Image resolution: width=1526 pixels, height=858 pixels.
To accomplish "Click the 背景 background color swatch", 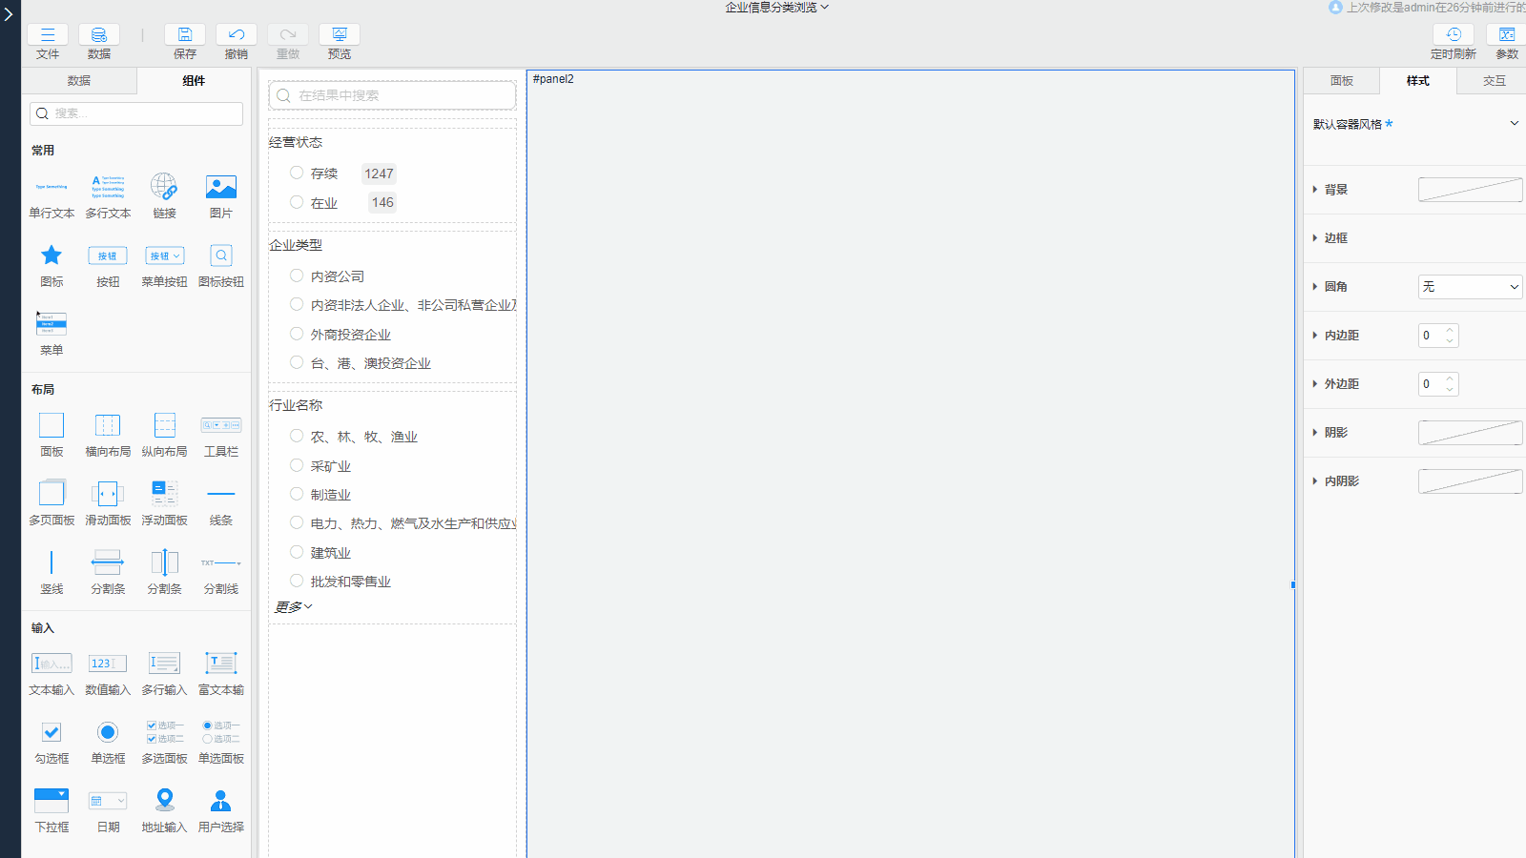I will pyautogui.click(x=1470, y=190).
